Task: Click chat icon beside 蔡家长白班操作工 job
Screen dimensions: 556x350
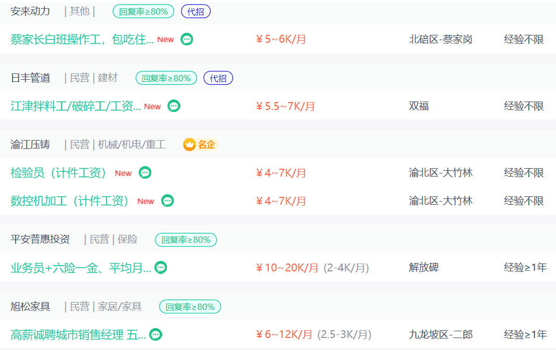Action: (x=187, y=39)
